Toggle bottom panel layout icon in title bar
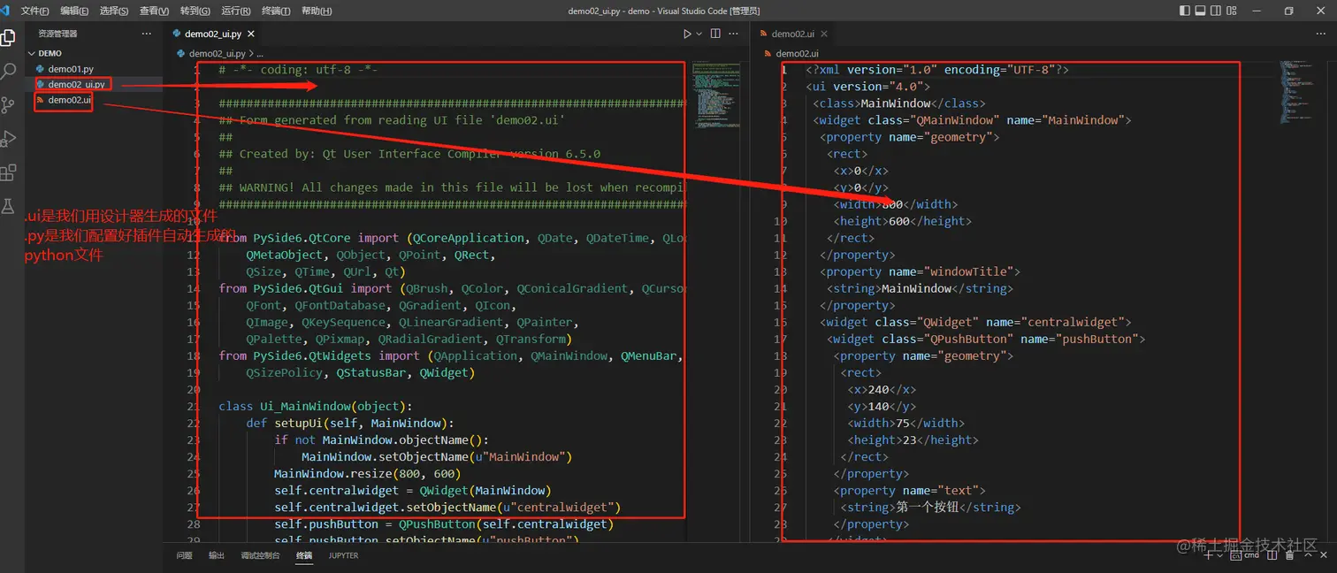Viewport: 1337px width, 573px height. click(1201, 11)
